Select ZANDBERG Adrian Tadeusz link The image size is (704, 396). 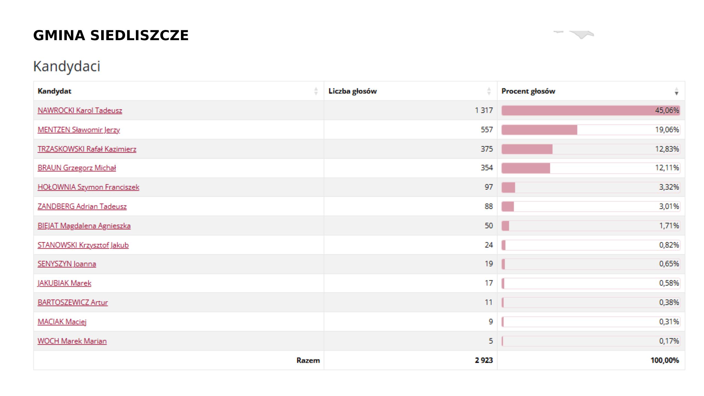coord(82,207)
